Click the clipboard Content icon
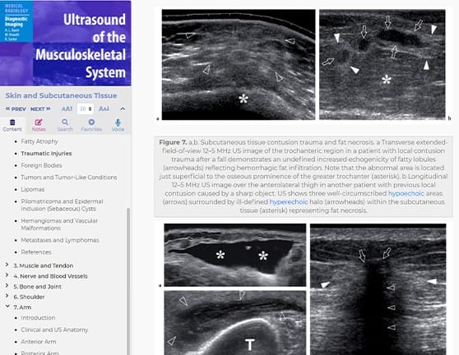Image resolution: width=459 pixels, height=355 pixels. (12, 122)
